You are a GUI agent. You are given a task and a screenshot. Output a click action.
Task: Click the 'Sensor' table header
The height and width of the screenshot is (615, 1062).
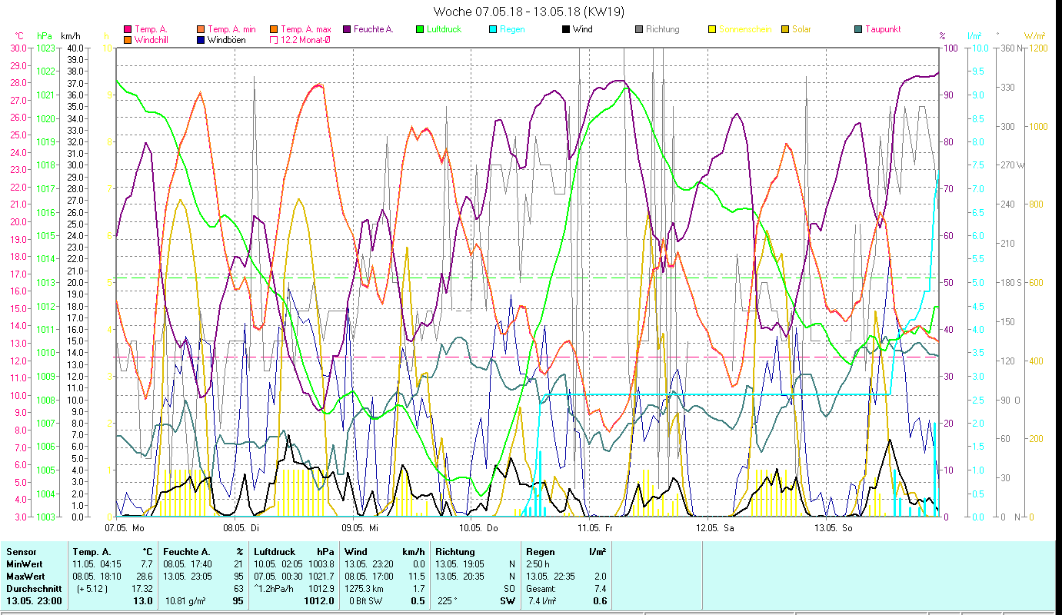pos(21,552)
